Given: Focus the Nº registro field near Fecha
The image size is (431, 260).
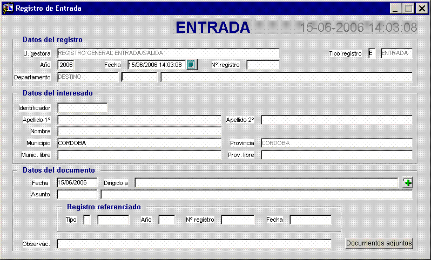Looking at the screenshot, I should click(263, 65).
